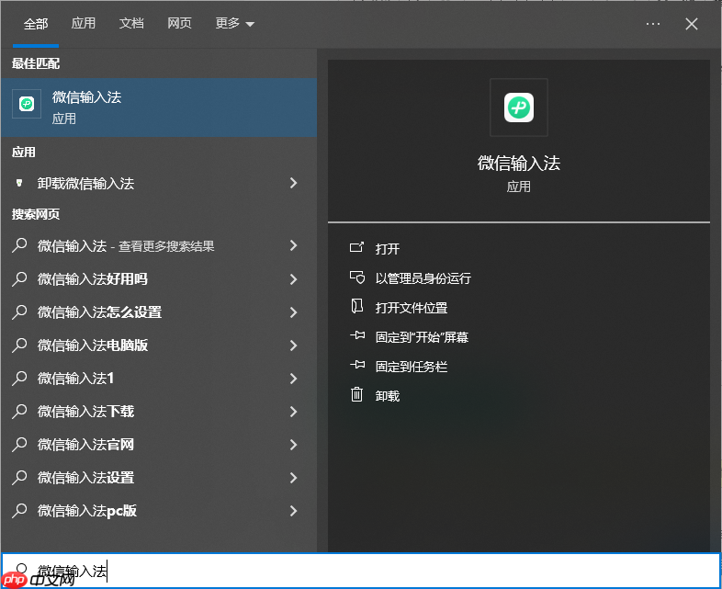Switch to the 应用 tab
The height and width of the screenshot is (589, 722).
click(84, 23)
